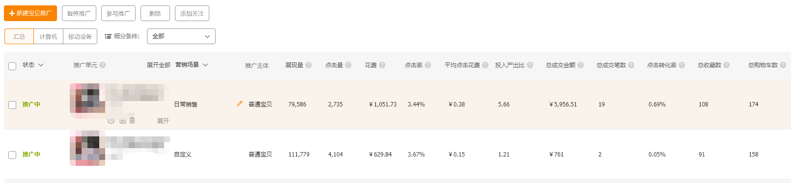Click the orange pencil edit icon
The height and width of the screenshot is (183, 791).
tap(240, 104)
